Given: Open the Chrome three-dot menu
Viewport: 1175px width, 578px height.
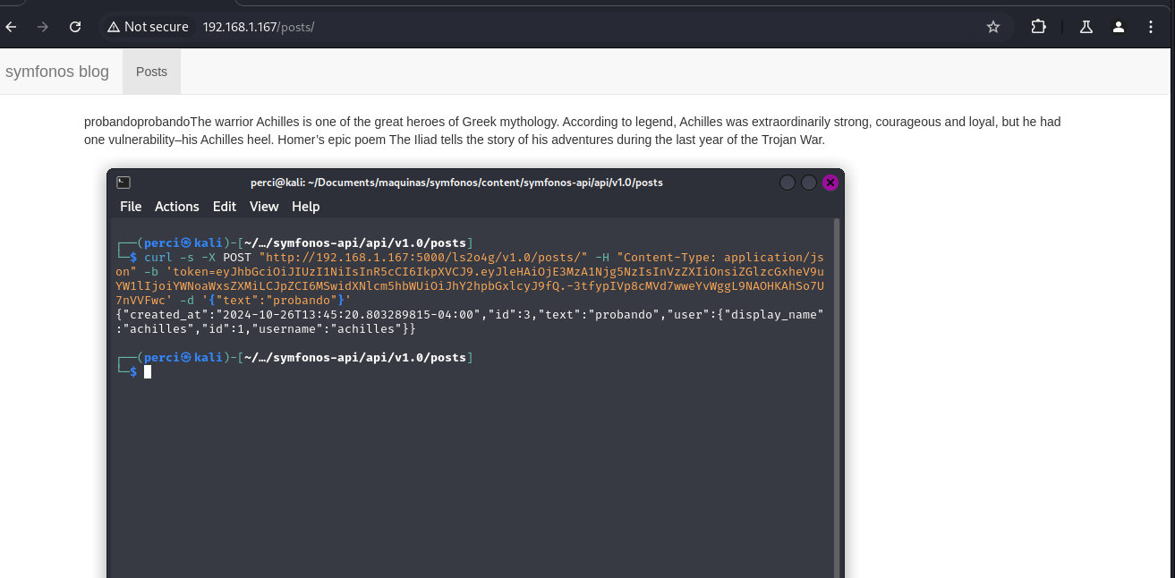Looking at the screenshot, I should (1151, 27).
